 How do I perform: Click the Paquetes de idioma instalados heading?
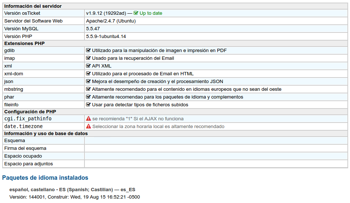tap(45, 178)
